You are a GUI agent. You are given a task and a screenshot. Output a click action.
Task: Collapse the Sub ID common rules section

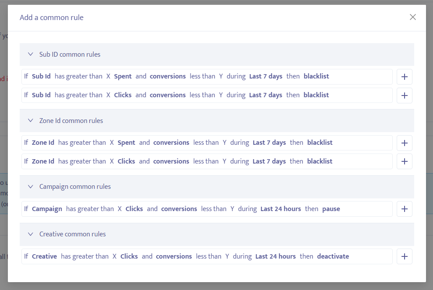[x=31, y=54]
